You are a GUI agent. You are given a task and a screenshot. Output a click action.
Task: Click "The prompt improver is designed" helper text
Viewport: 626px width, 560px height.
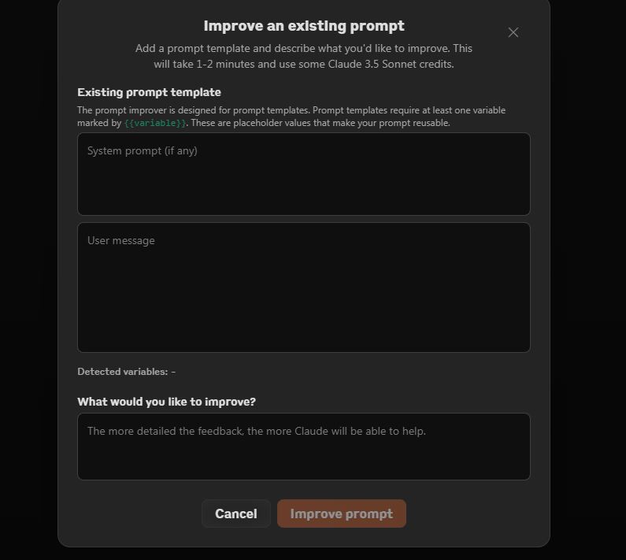tap(291, 110)
